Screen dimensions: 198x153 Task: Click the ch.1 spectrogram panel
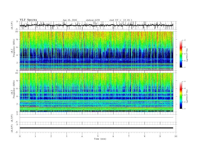[x=96, y=51]
